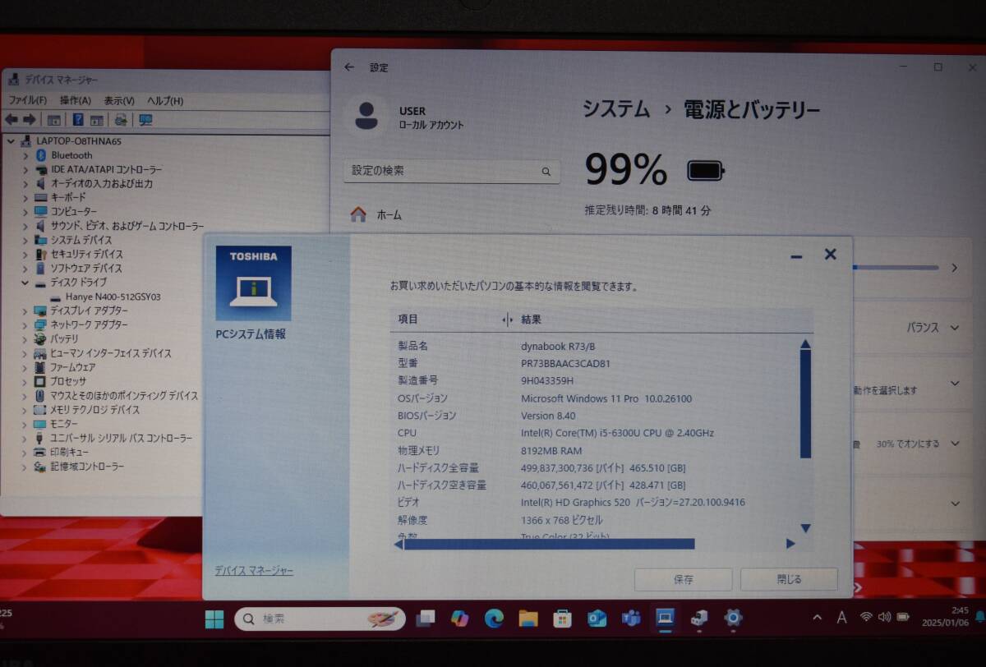
Task: Expand the プロセッサ node
Action: (25, 381)
